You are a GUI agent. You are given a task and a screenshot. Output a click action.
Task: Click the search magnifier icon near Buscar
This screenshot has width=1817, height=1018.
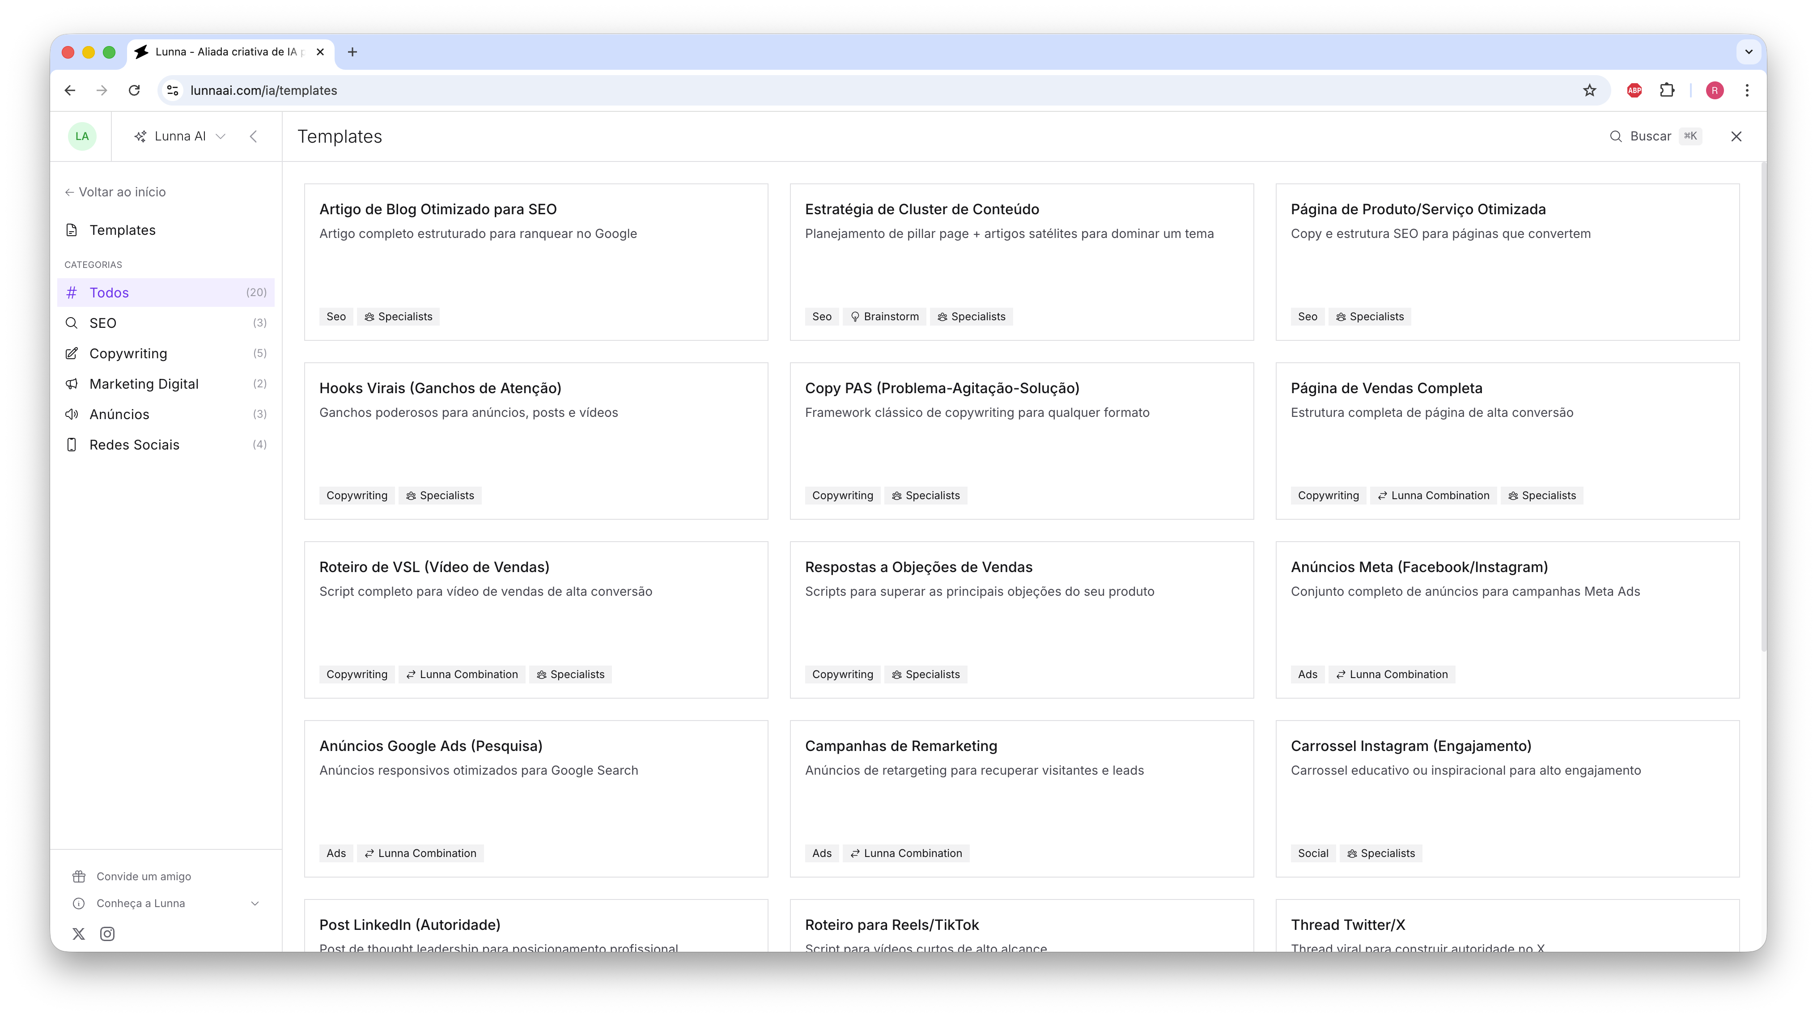click(1615, 136)
